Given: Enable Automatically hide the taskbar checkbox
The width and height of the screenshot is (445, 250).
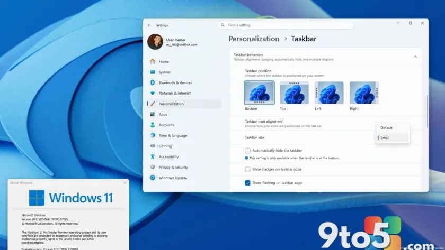Looking at the screenshot, I should 247,150.
